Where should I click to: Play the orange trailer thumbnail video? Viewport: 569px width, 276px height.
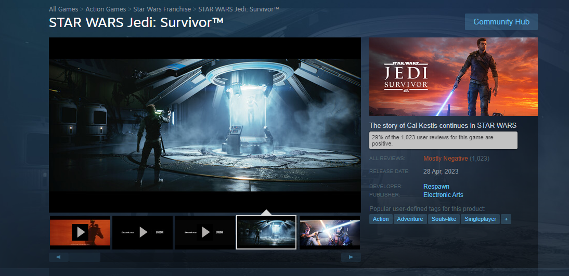click(80, 232)
